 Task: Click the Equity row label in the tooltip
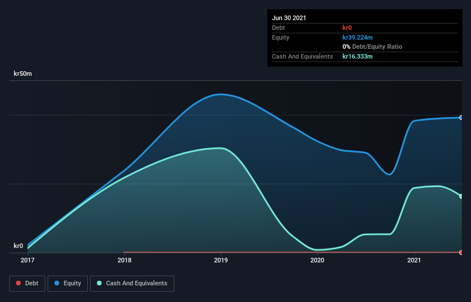pos(281,37)
